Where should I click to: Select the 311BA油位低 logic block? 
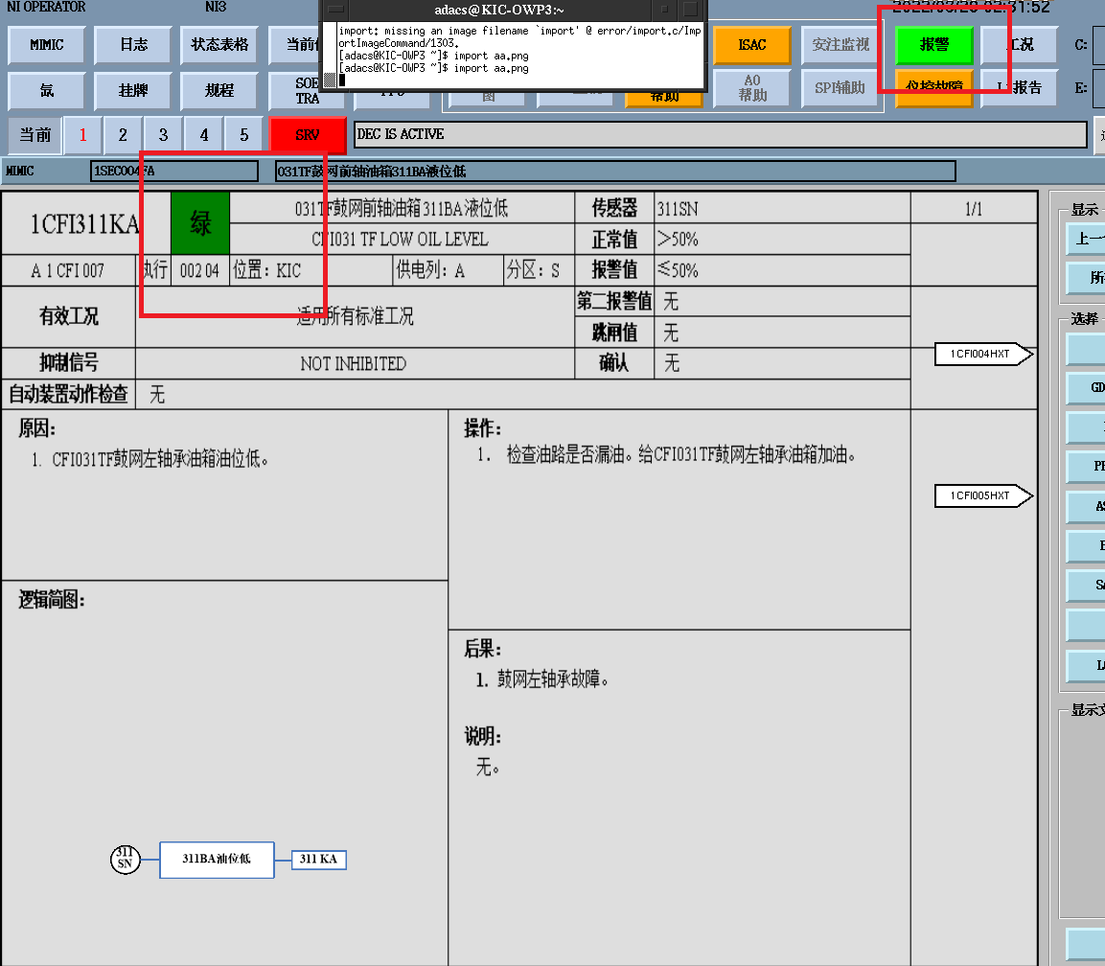217,860
